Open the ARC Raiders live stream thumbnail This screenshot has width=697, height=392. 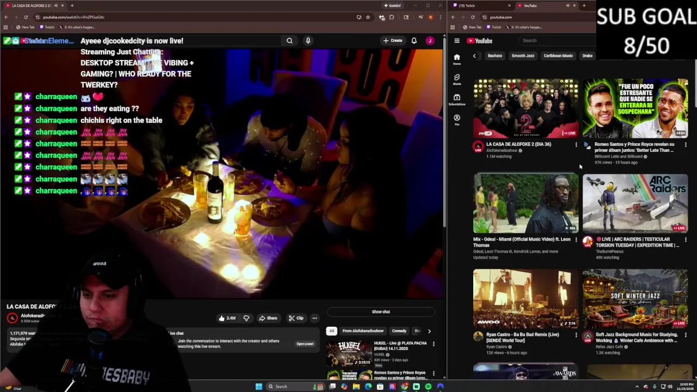(635, 203)
